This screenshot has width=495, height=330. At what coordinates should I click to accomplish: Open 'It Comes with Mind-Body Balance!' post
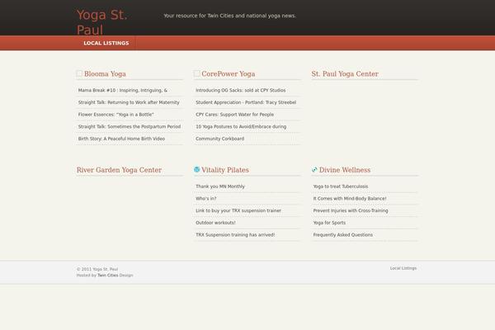[x=350, y=198]
